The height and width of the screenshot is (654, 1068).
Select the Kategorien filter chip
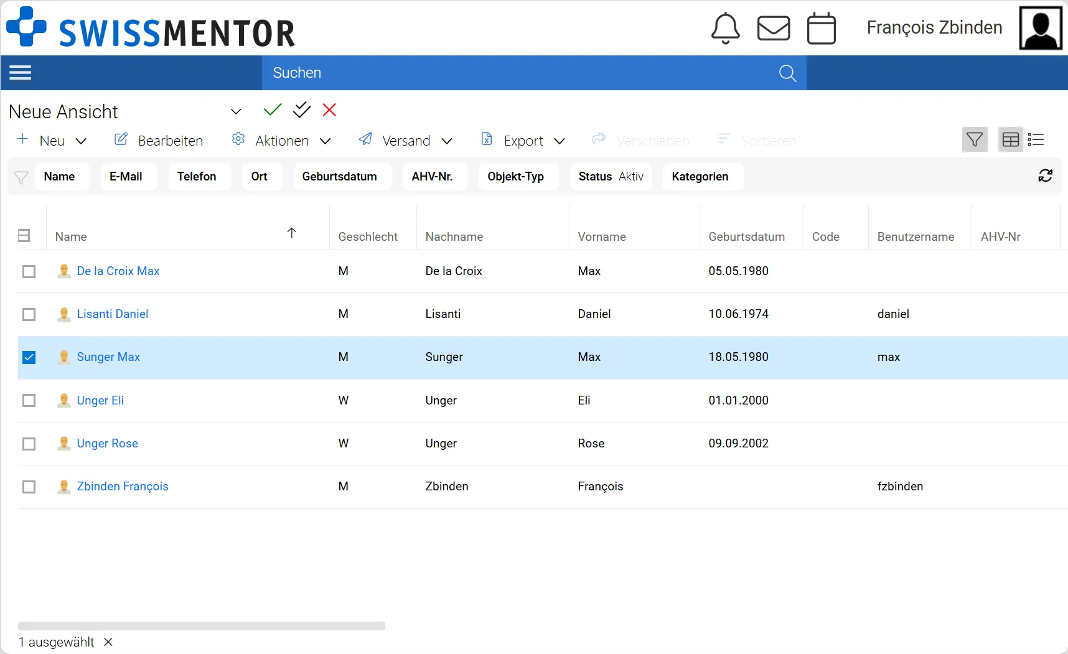(x=700, y=177)
